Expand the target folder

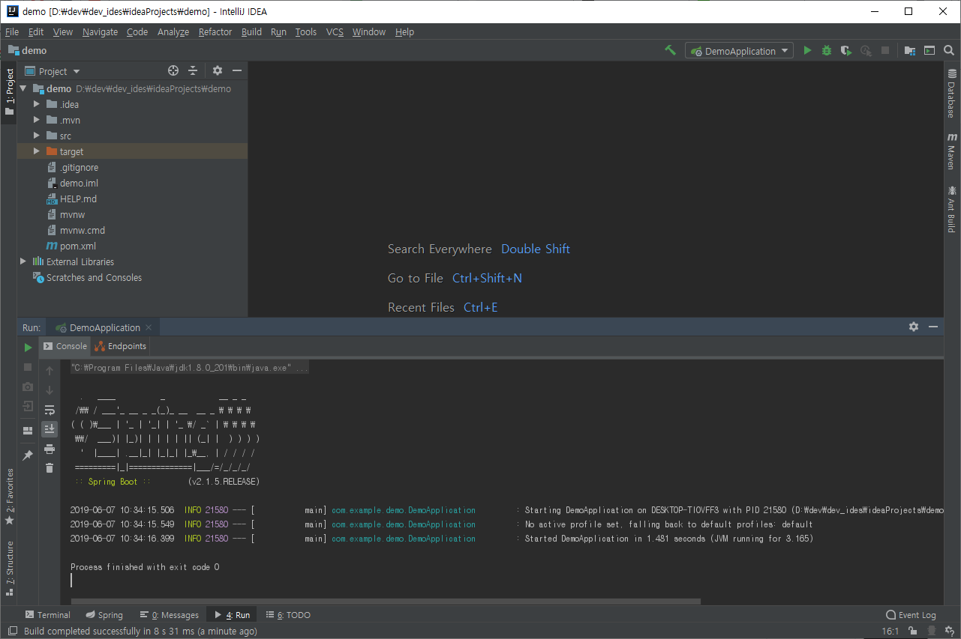37,151
